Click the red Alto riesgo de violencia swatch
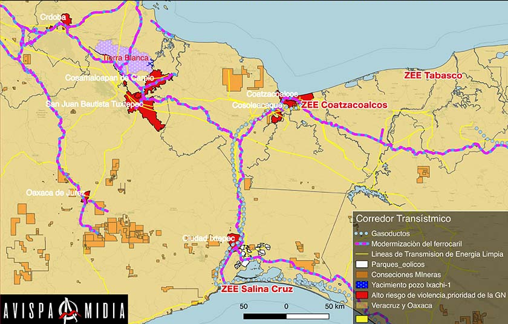508x324 pixels. pos(361,295)
